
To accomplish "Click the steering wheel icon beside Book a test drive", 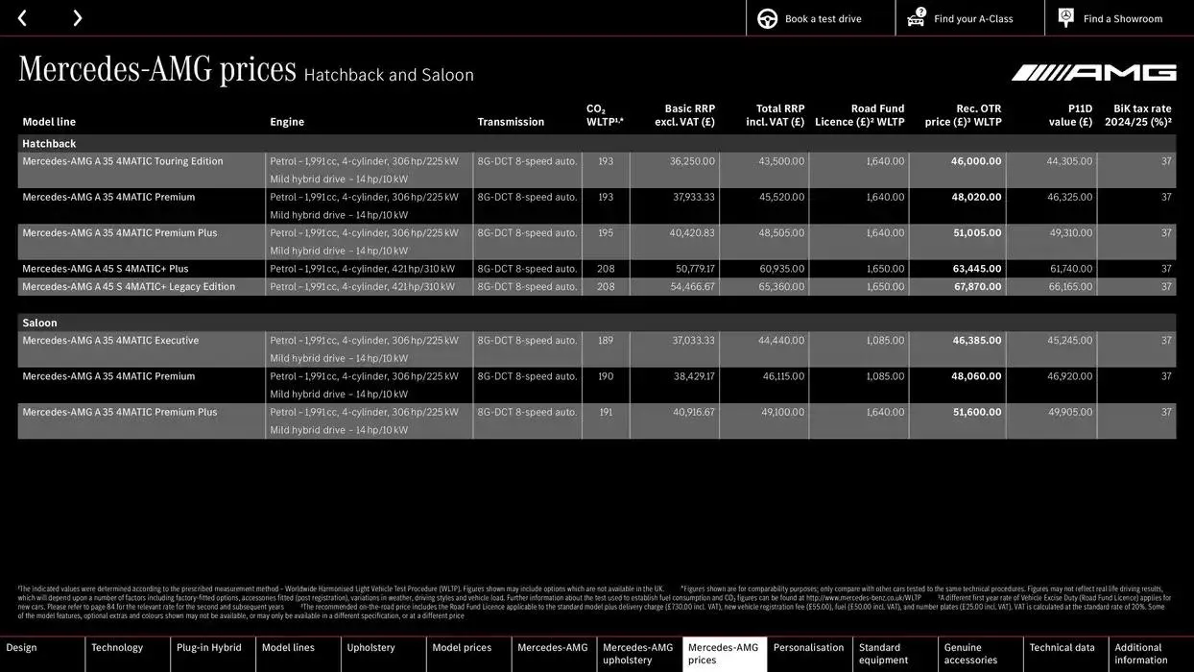I will point(766,17).
